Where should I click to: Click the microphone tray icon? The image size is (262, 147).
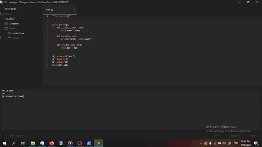210,143
